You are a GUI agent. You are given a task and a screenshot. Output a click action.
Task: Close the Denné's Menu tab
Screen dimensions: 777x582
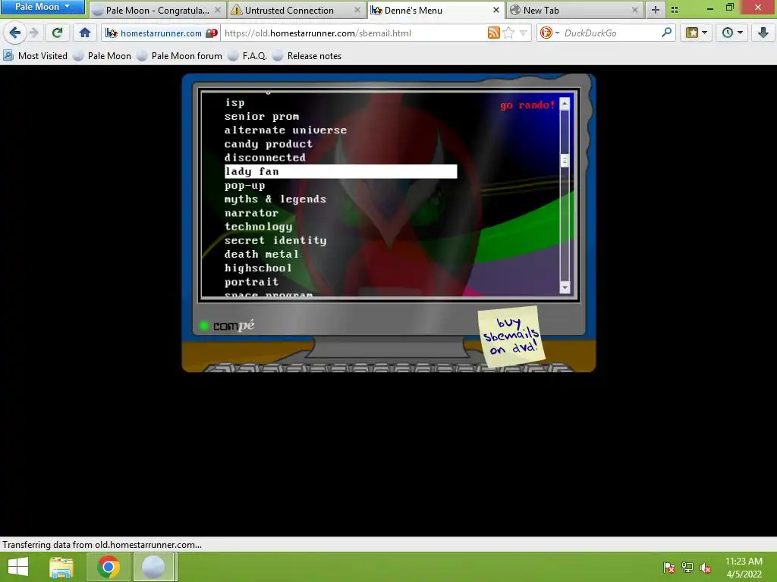(496, 10)
